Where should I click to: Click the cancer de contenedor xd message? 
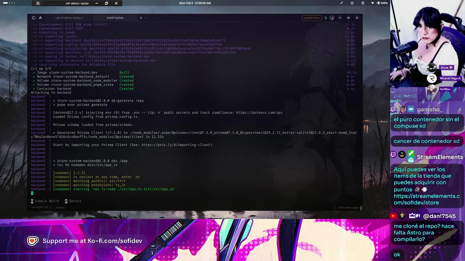(426, 141)
